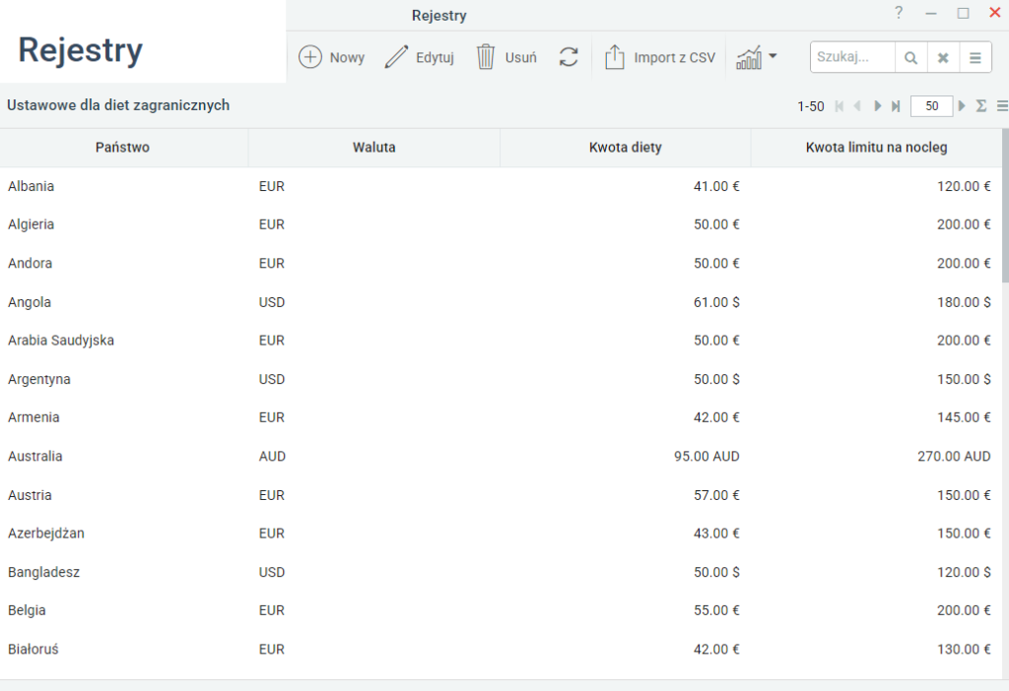1009x691 pixels.
Task: Go to the first page of records
Action: coord(840,106)
